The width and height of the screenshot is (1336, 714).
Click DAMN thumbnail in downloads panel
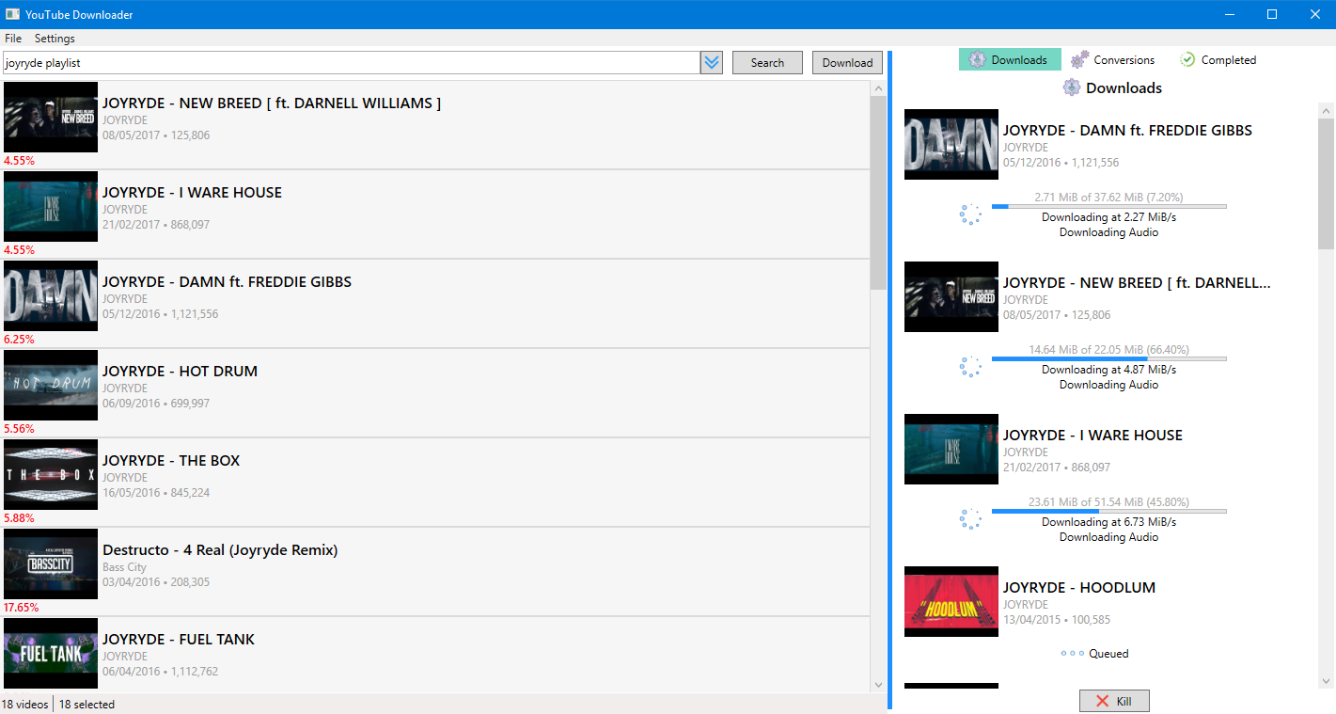(951, 144)
